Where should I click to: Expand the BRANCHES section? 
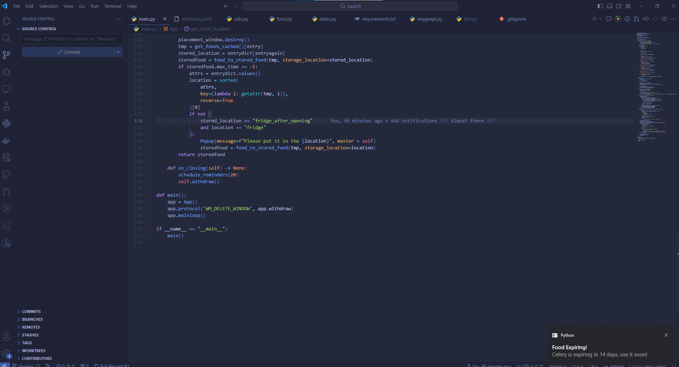(x=32, y=319)
